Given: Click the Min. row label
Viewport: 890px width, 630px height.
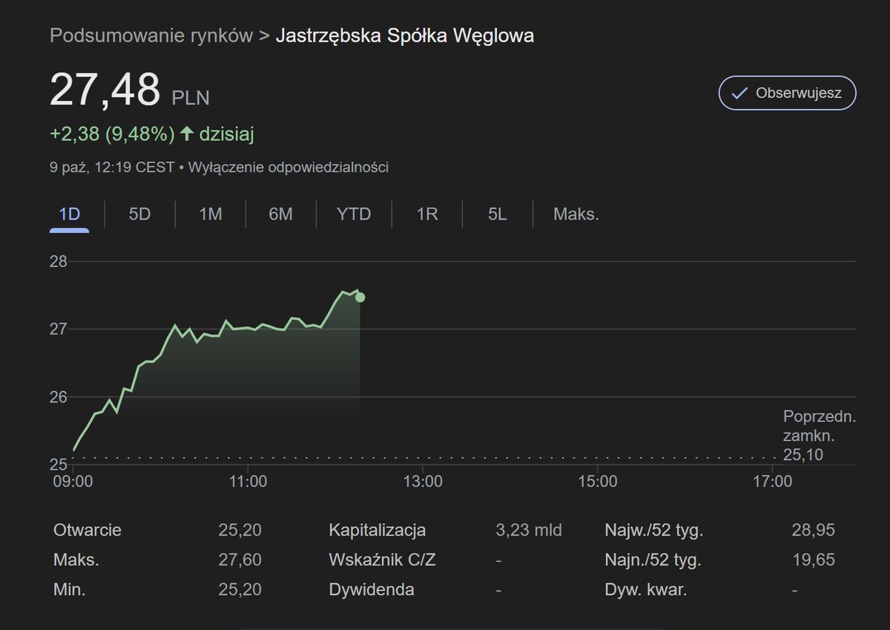Looking at the screenshot, I should click(70, 591).
